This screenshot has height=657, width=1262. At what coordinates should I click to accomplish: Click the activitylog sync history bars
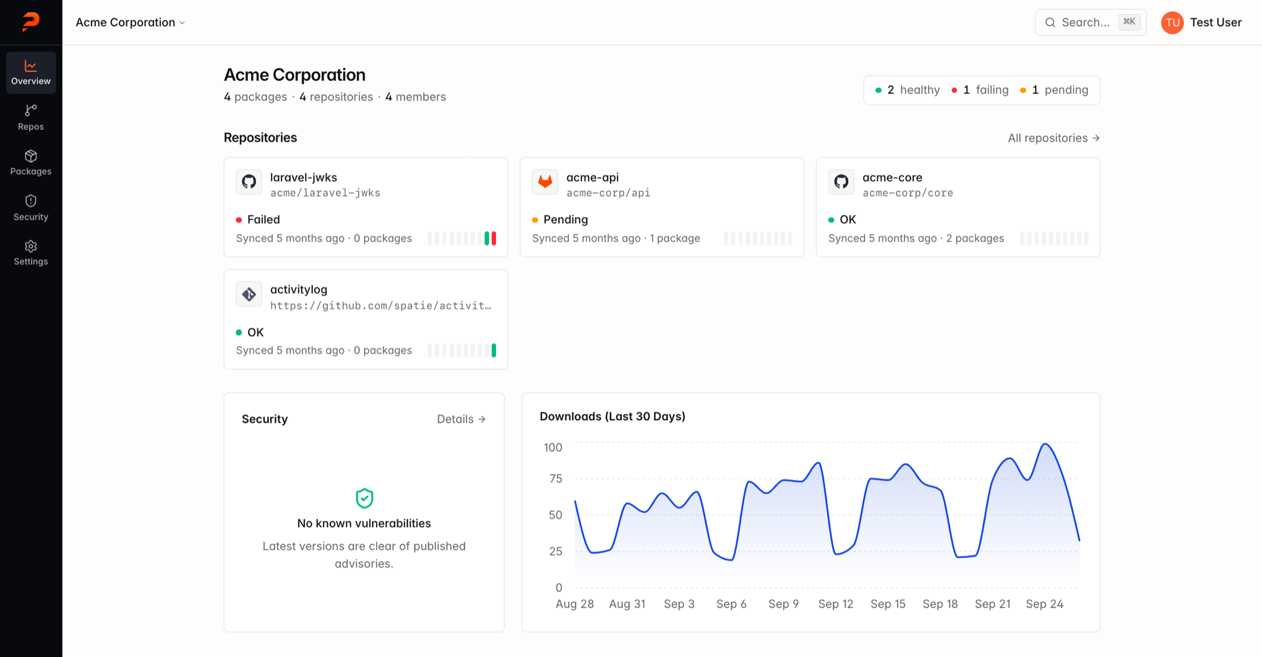461,350
